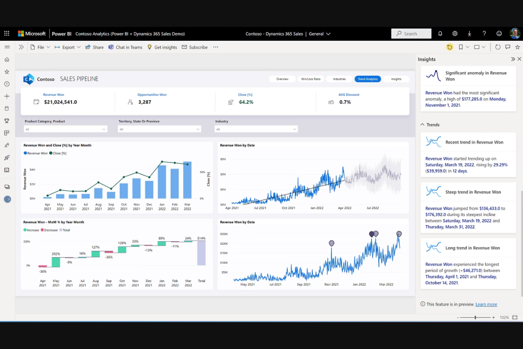523x349 pixels.
Task: Click zoom in plus button
Action: pos(493,318)
